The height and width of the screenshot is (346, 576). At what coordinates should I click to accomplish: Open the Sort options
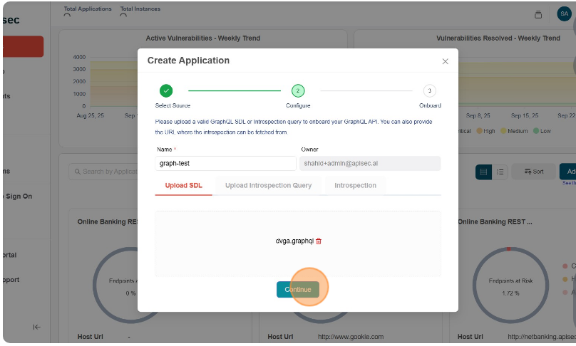tap(533, 172)
